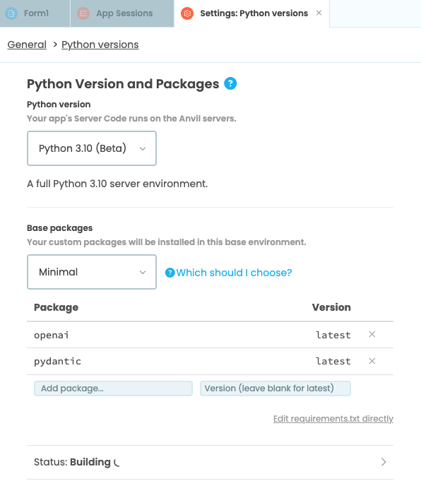
Task: Open the Minimal base packages dropdown
Action: tap(92, 272)
